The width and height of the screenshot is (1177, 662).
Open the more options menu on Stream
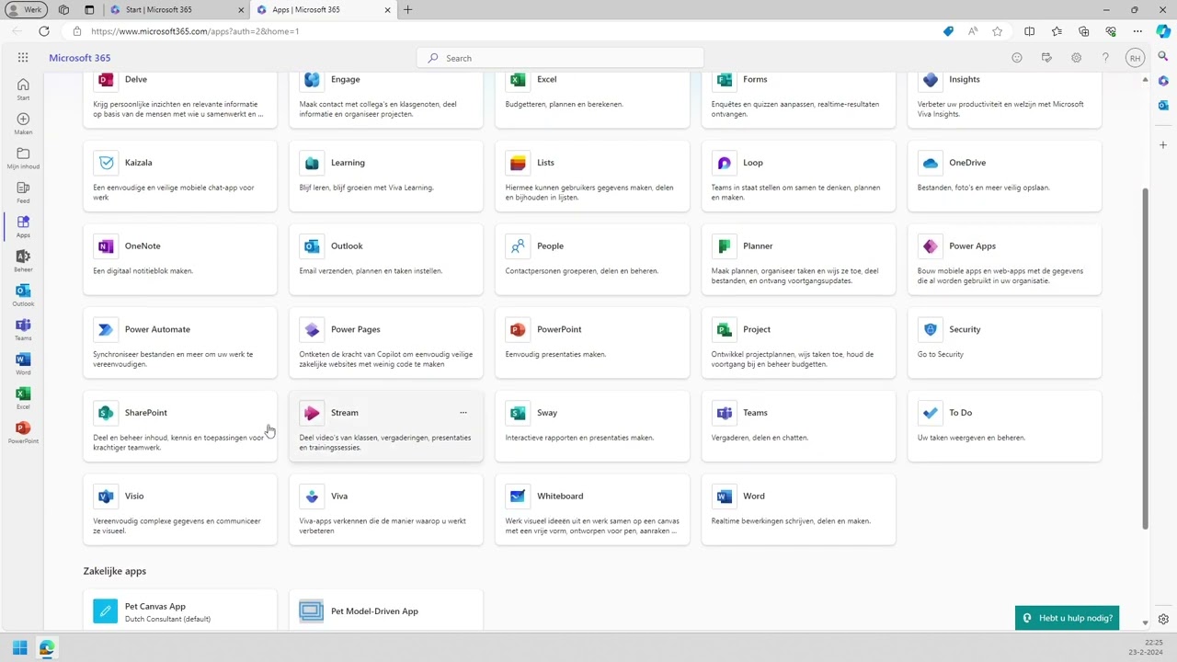[463, 413]
